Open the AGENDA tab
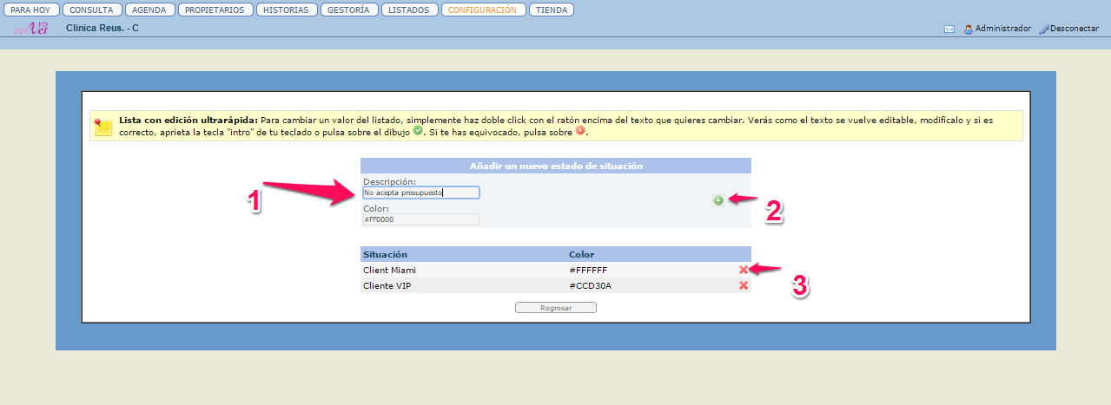Viewport: 1111px width, 405px height. coord(149,10)
